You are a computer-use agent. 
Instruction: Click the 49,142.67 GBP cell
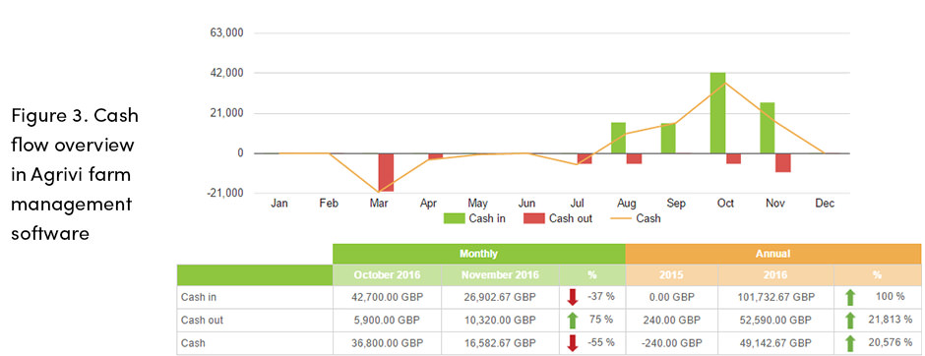tap(775, 343)
